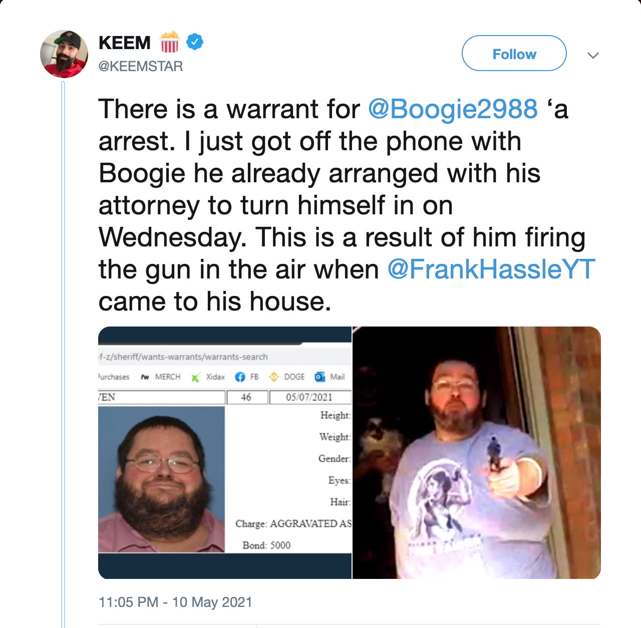Click the 05/07/2021 date field
Viewport: 641px width, 628px height.
tap(310, 397)
